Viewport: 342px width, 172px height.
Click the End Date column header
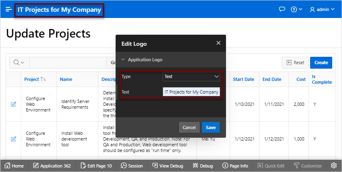click(x=272, y=79)
